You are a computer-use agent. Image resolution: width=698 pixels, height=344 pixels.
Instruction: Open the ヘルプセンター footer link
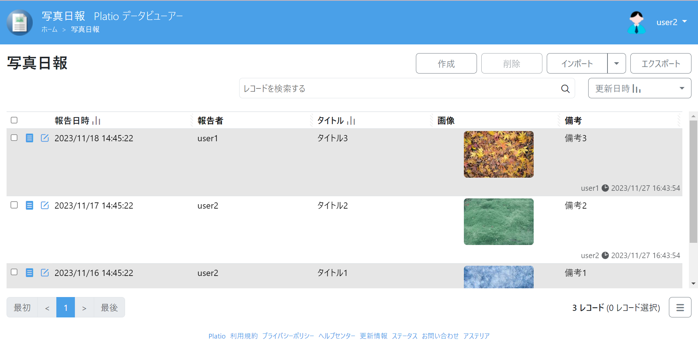click(337, 336)
